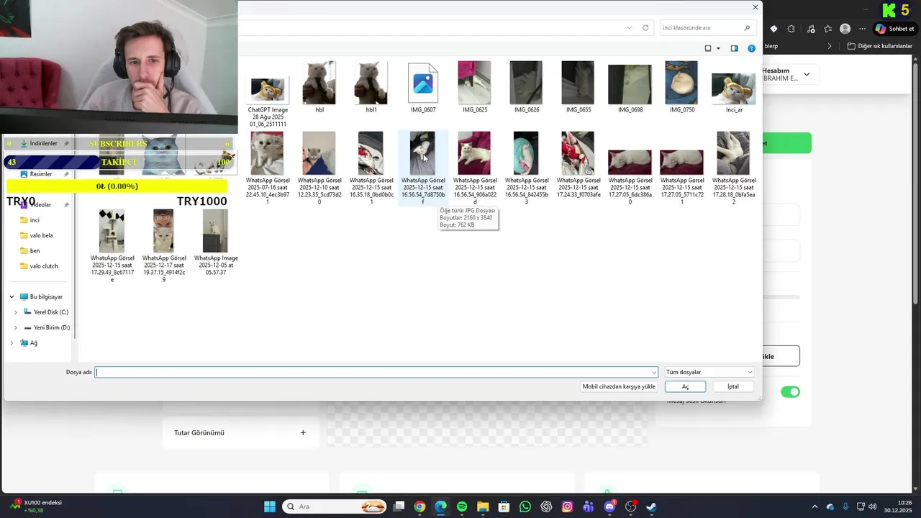Select the IMG_0625 thumbnail
The width and height of the screenshot is (921, 518).
pyautogui.click(x=475, y=83)
